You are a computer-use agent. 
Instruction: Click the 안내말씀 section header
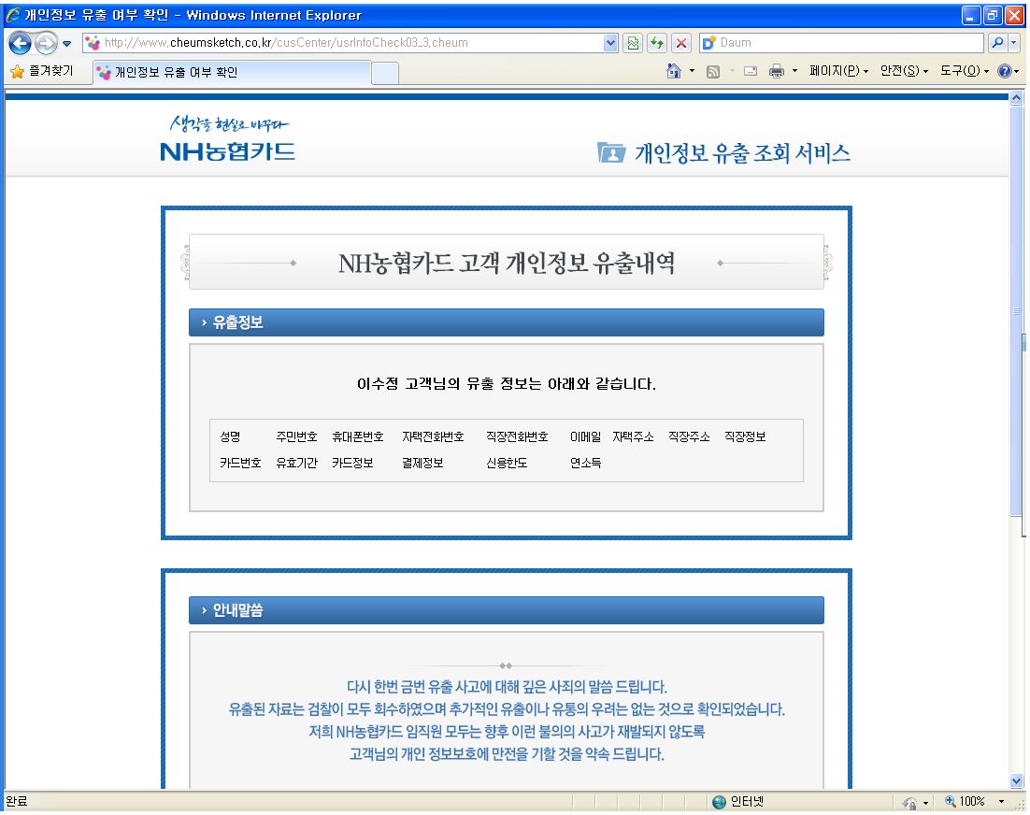[x=506, y=610]
